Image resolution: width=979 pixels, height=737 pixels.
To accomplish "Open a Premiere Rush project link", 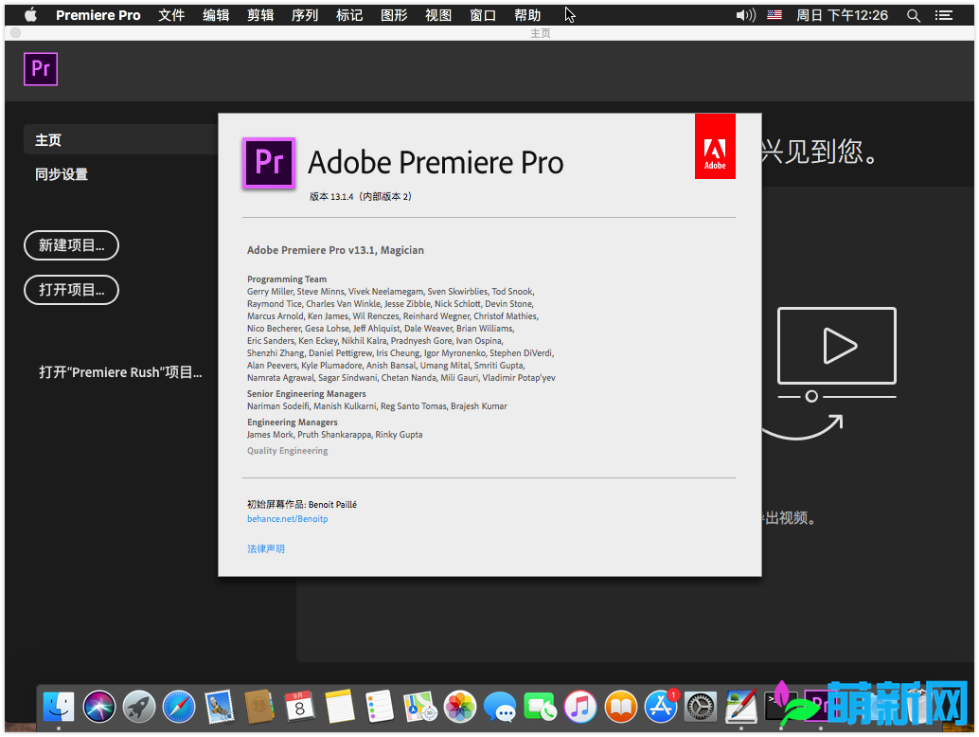I will (x=120, y=372).
